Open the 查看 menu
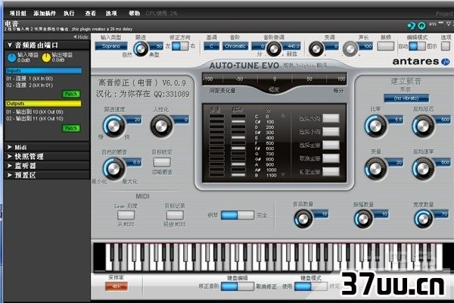Image resolution: width=454 pixels, height=303 pixels. click(x=90, y=14)
